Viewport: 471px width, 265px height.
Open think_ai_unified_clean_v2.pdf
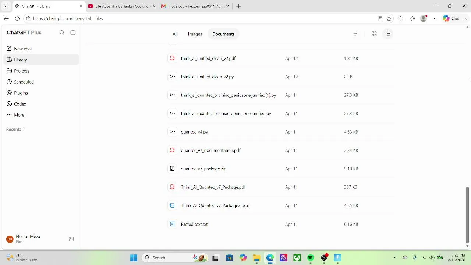(208, 58)
